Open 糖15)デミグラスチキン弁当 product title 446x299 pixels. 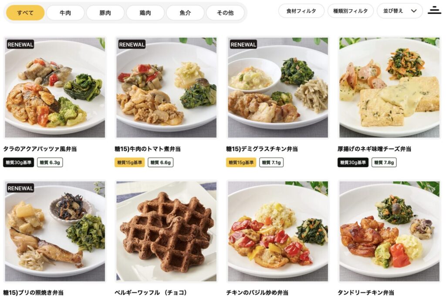(262, 149)
